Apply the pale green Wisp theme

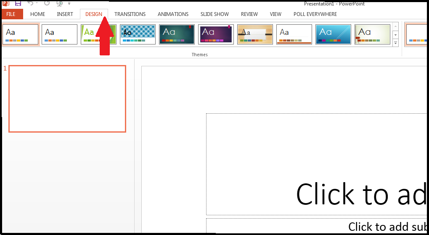(372, 34)
